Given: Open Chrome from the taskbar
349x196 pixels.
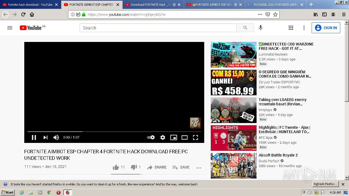Looking at the screenshot, I should 49,192.
